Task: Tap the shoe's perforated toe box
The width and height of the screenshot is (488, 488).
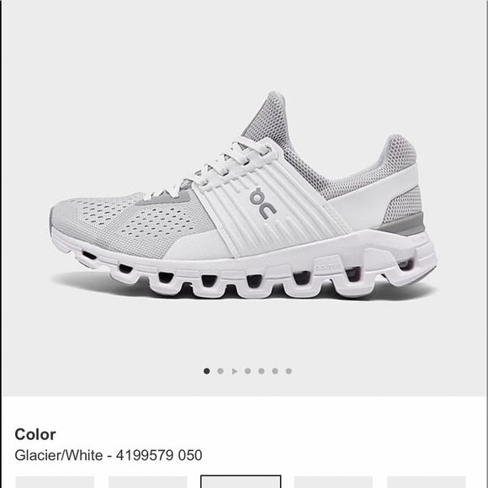Action: 125,221
